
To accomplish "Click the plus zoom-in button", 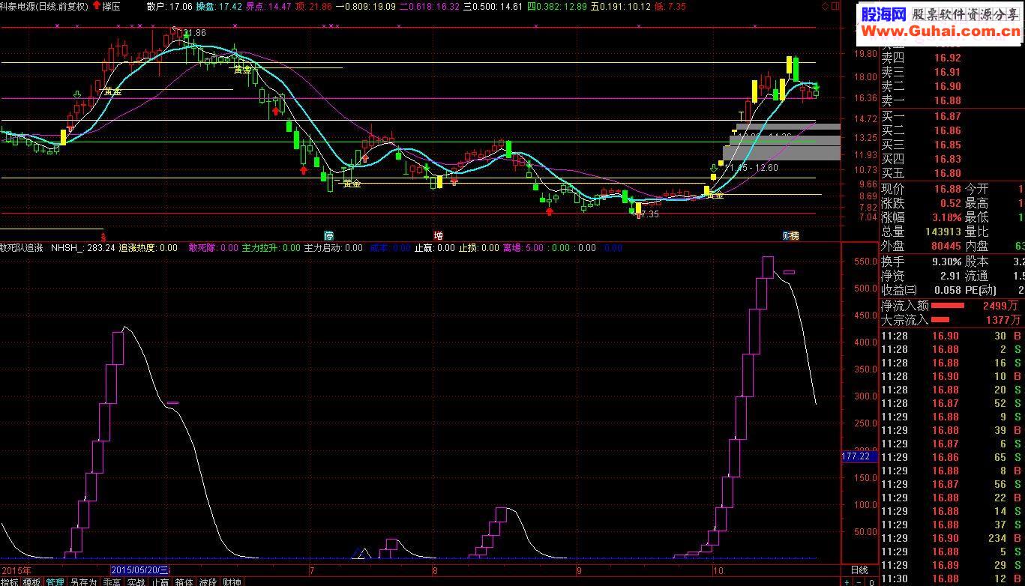I will 847,582.
